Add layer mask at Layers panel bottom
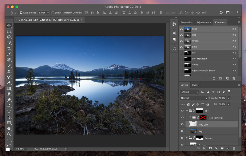The image size is (246, 156). 210,148
